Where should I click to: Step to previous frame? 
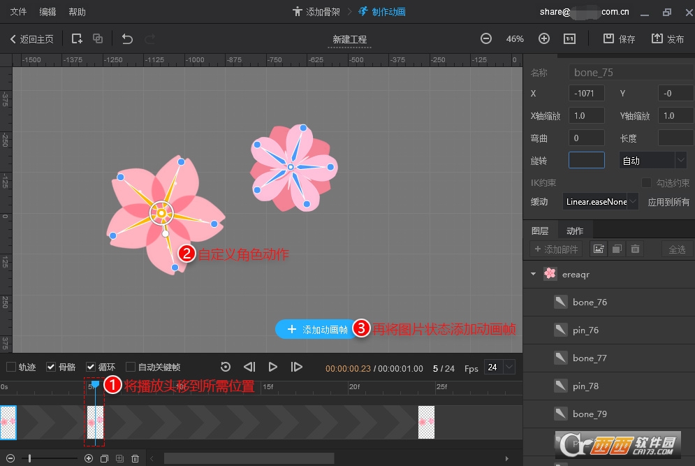tap(249, 367)
